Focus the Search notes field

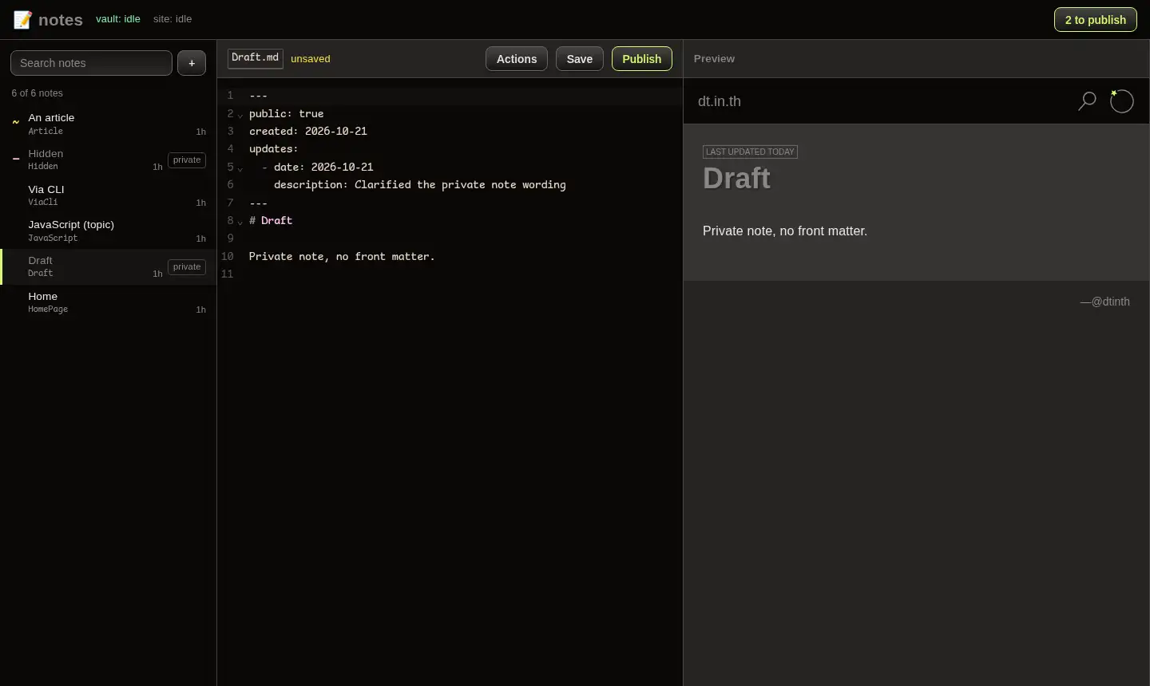point(91,63)
